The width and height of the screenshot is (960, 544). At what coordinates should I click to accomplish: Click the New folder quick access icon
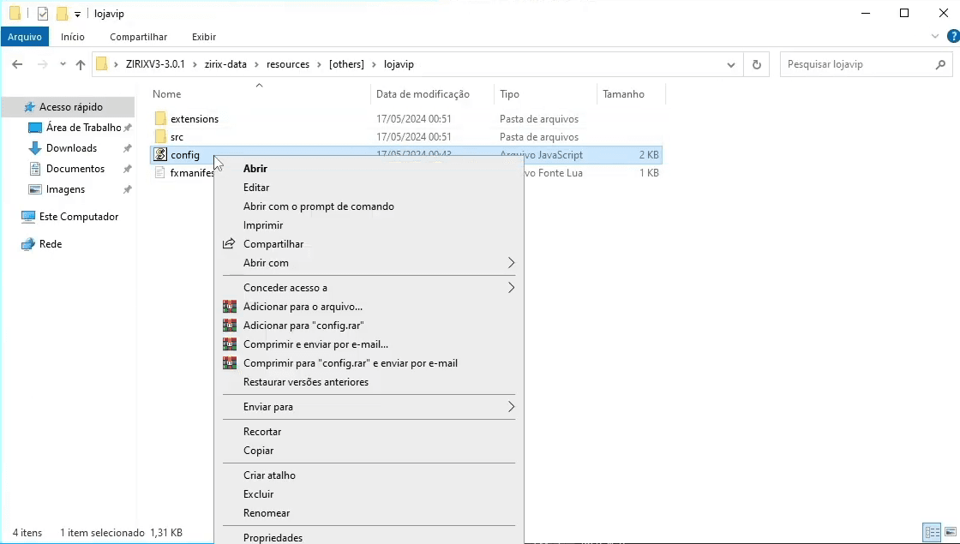(61, 14)
